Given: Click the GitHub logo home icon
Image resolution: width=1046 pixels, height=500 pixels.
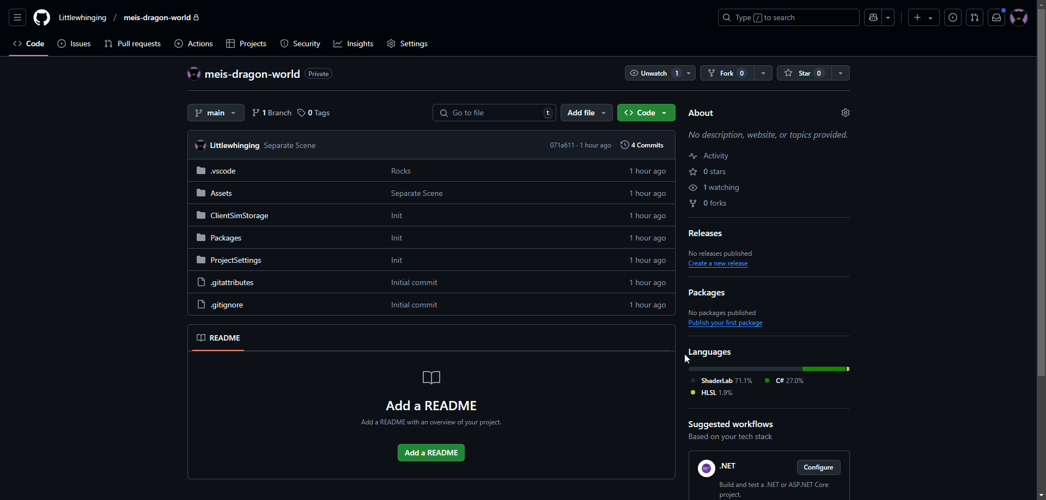Looking at the screenshot, I should coord(41,17).
